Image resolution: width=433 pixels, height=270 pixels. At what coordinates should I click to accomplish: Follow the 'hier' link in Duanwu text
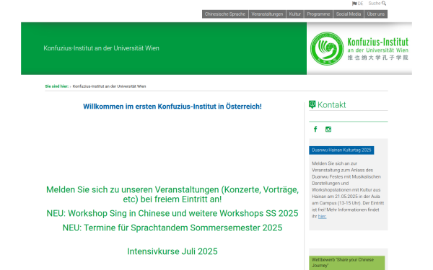(322, 216)
